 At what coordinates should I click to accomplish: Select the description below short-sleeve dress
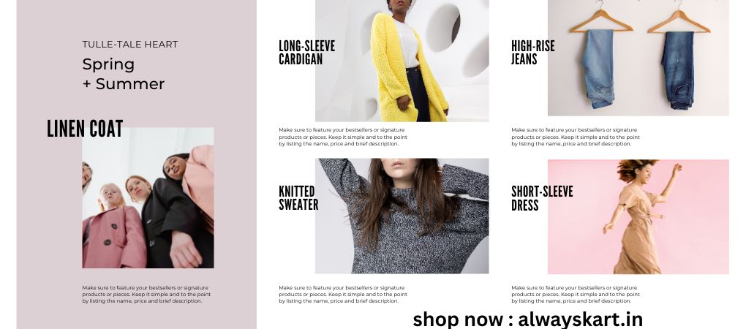click(576, 295)
